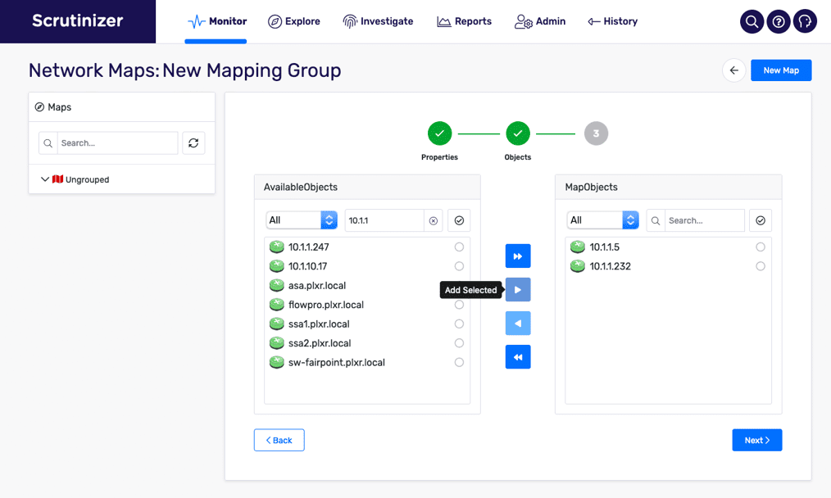The height and width of the screenshot is (498, 831).
Task: Click the Scrutinizer logo
Action: point(78,20)
